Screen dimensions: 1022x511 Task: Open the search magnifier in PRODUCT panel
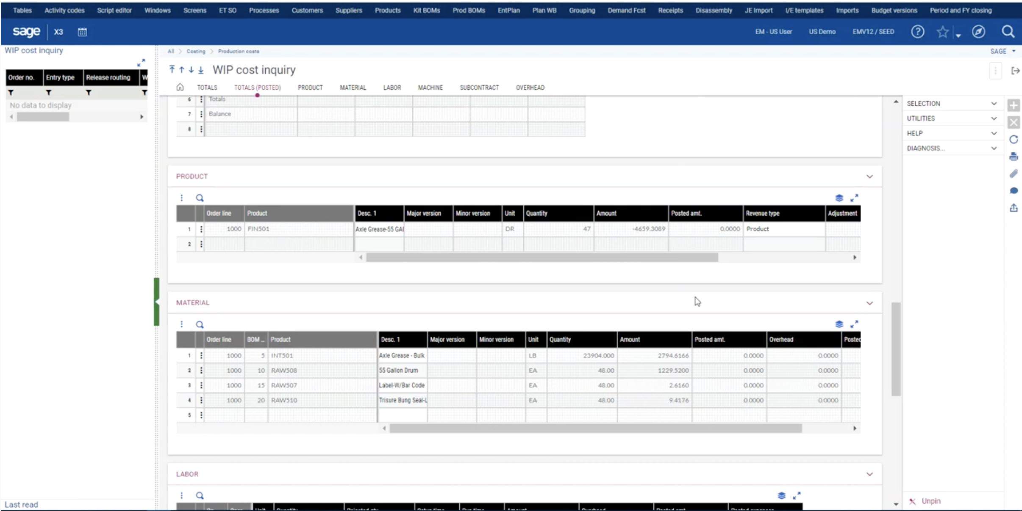199,198
